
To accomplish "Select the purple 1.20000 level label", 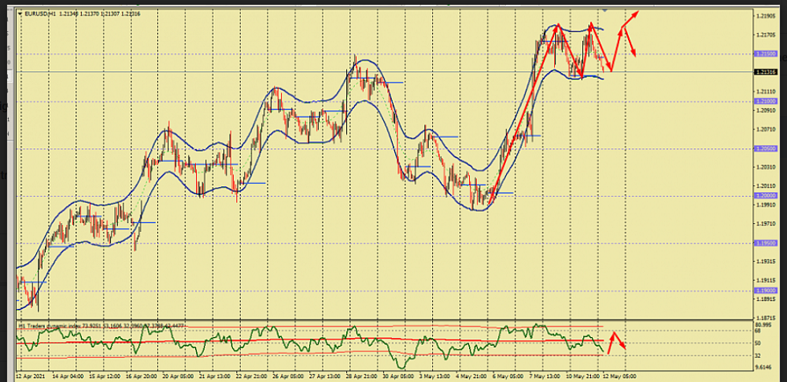I will (x=765, y=195).
